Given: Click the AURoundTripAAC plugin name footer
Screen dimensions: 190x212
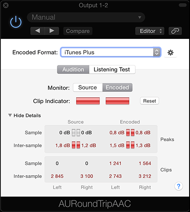Looking at the screenshot, I should [x=95, y=204].
